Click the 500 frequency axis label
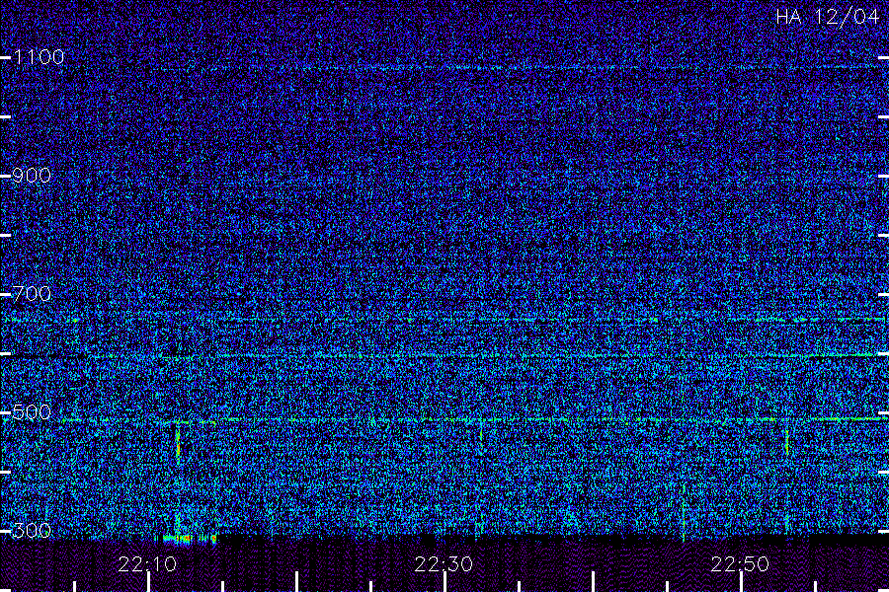This screenshot has height=592, width=889. (x=32, y=411)
